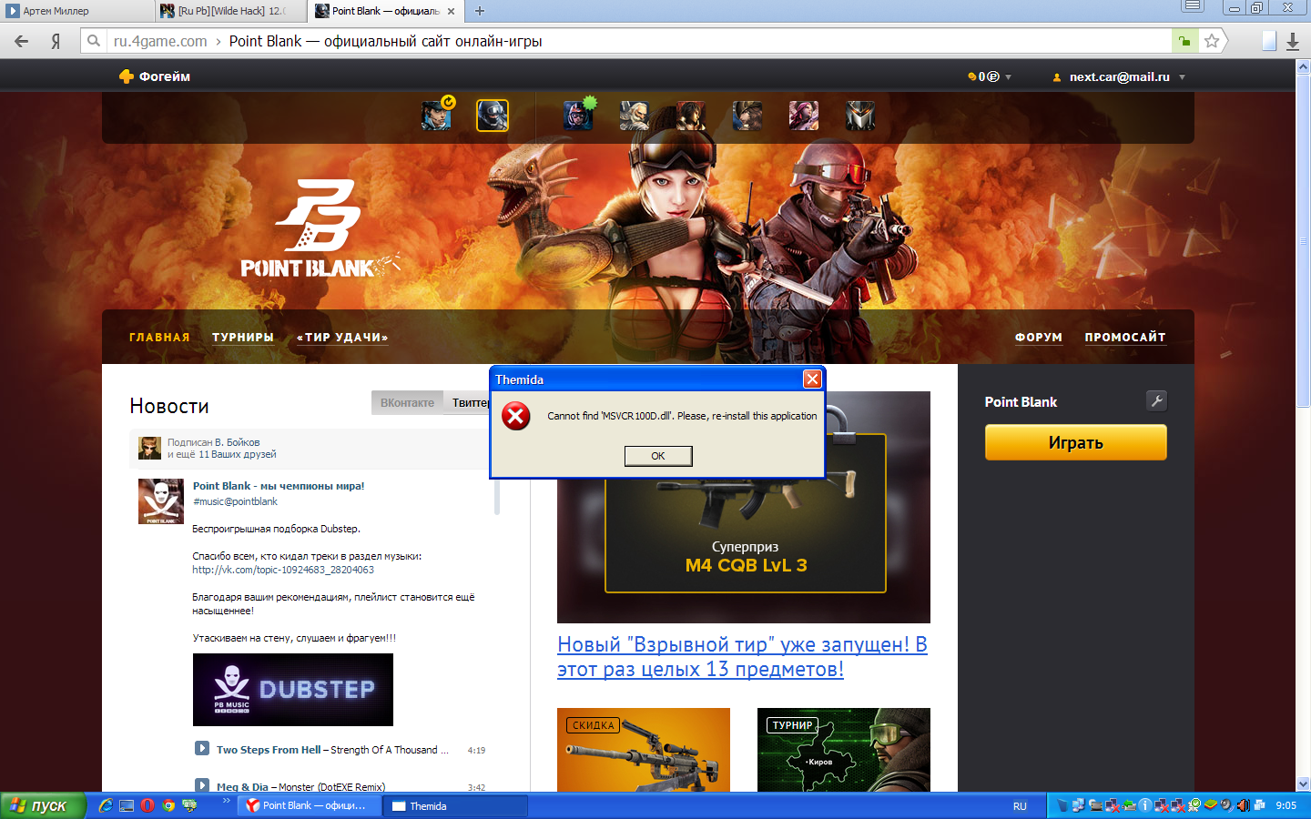Screen dimensions: 1311x819
Task: Click the Point Blank logo banner
Action: point(319,229)
